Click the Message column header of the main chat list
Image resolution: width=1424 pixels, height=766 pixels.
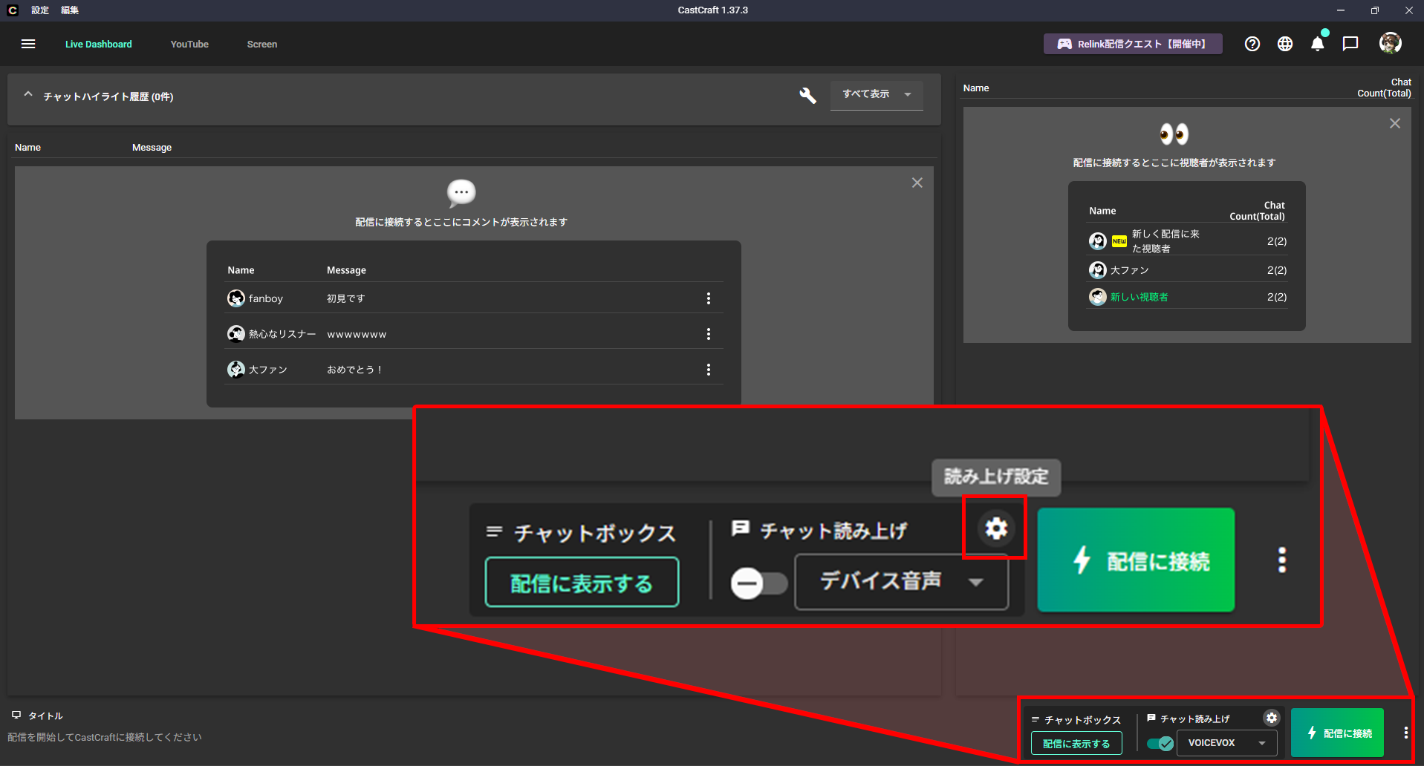pos(152,148)
